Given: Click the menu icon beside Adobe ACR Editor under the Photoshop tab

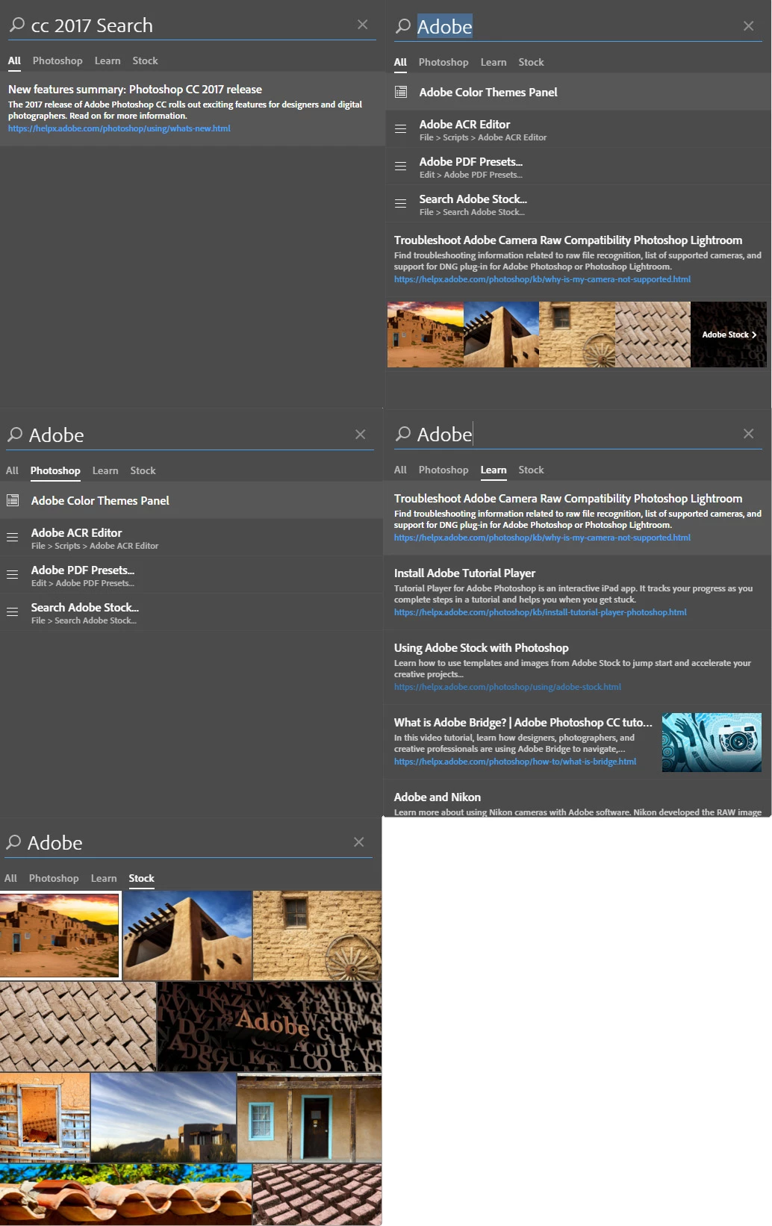Looking at the screenshot, I should (13, 538).
